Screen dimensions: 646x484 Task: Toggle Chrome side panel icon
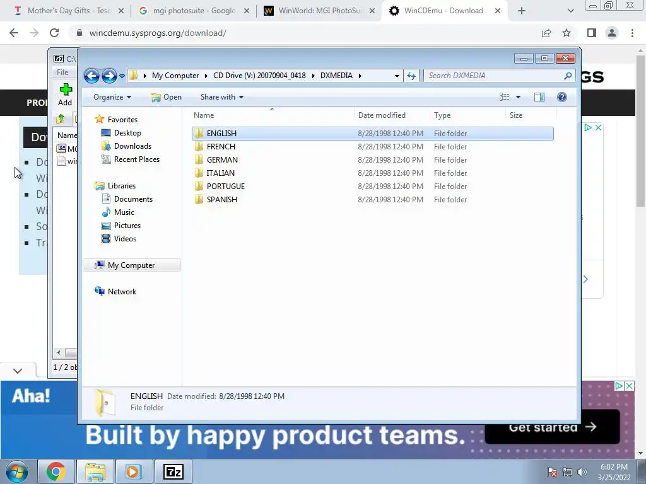point(592,33)
